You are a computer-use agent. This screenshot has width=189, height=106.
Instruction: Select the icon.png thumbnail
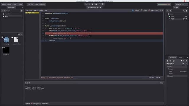[x=6, y=40]
